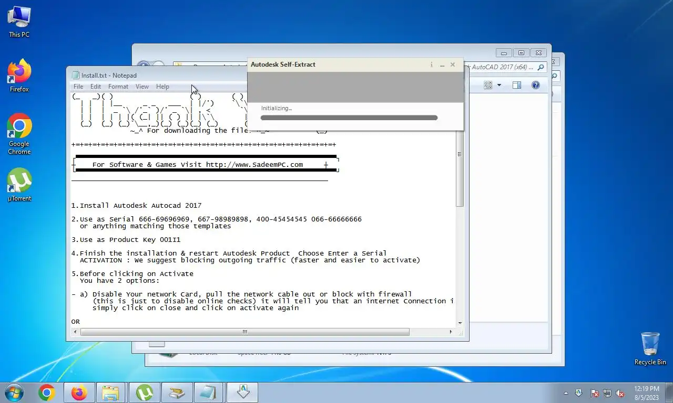Click the Notepad title bar document icon
This screenshot has height=403, width=673.
coord(75,76)
